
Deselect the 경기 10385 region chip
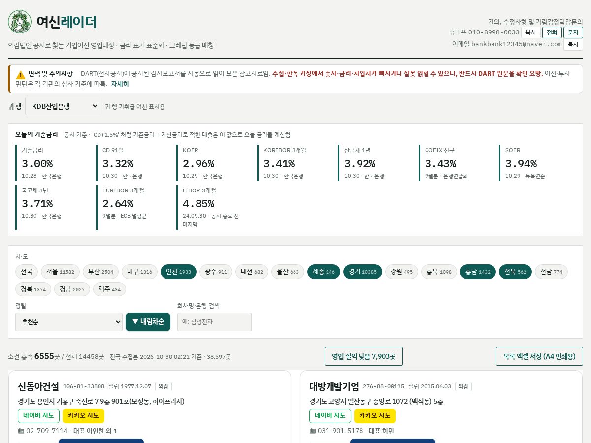pyautogui.click(x=362, y=272)
